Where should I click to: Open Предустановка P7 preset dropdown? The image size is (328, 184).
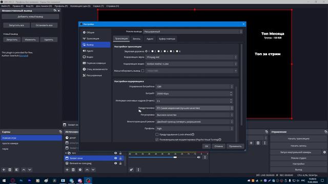coord(194,108)
